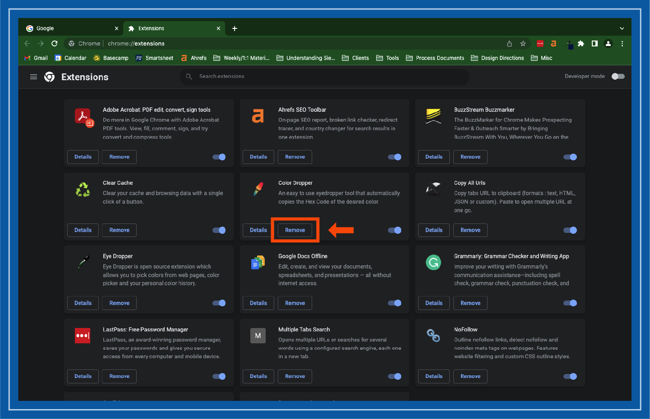Bookmark this tab with the star icon

pos(523,44)
